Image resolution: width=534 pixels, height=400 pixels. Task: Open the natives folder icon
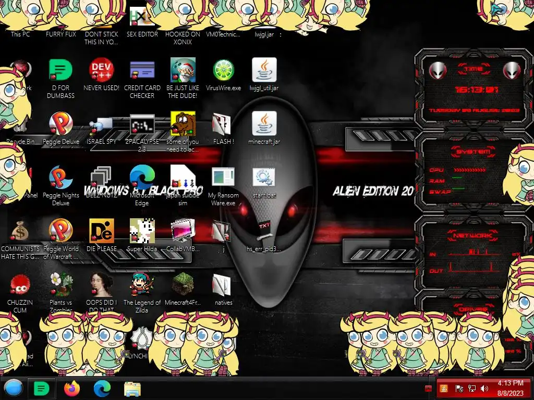click(x=221, y=285)
